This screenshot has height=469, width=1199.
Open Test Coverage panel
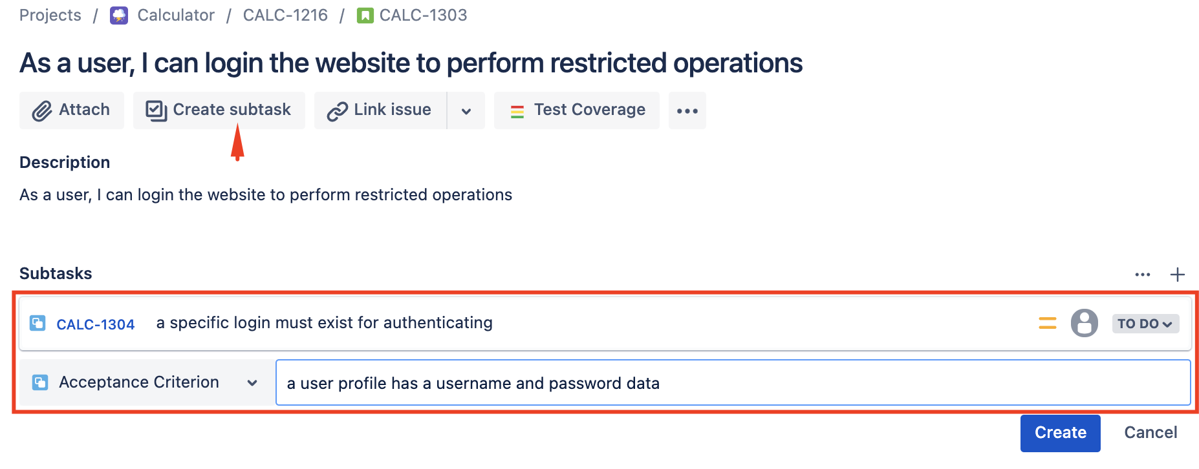coord(577,110)
